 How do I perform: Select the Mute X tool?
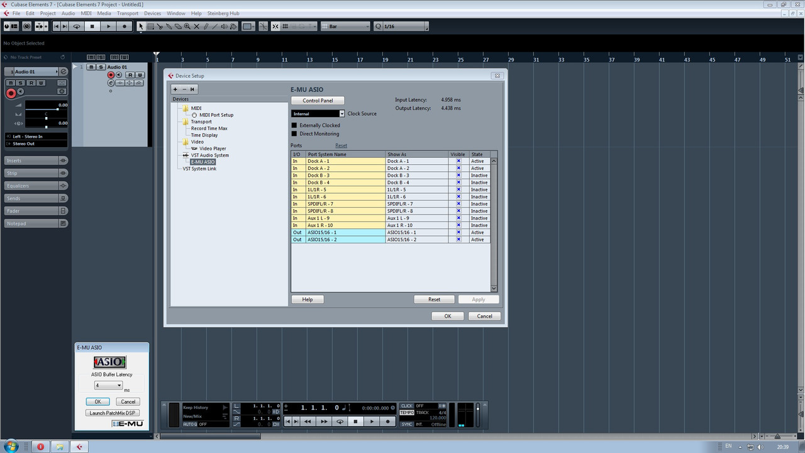[196, 26]
